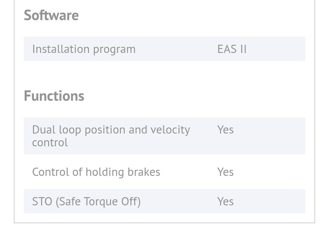Click Yes value for STO row
329x230 pixels.
225,201
